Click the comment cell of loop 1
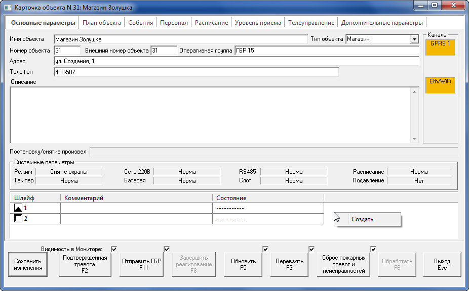 (x=136, y=208)
